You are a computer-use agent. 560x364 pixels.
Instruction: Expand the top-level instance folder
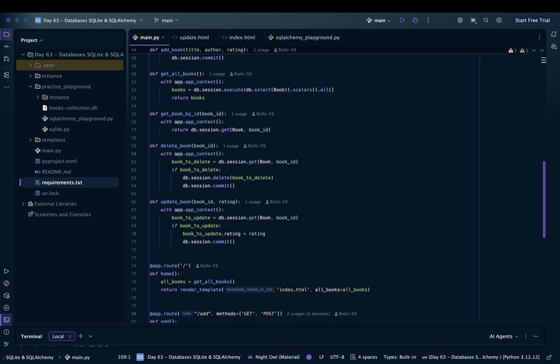31,76
